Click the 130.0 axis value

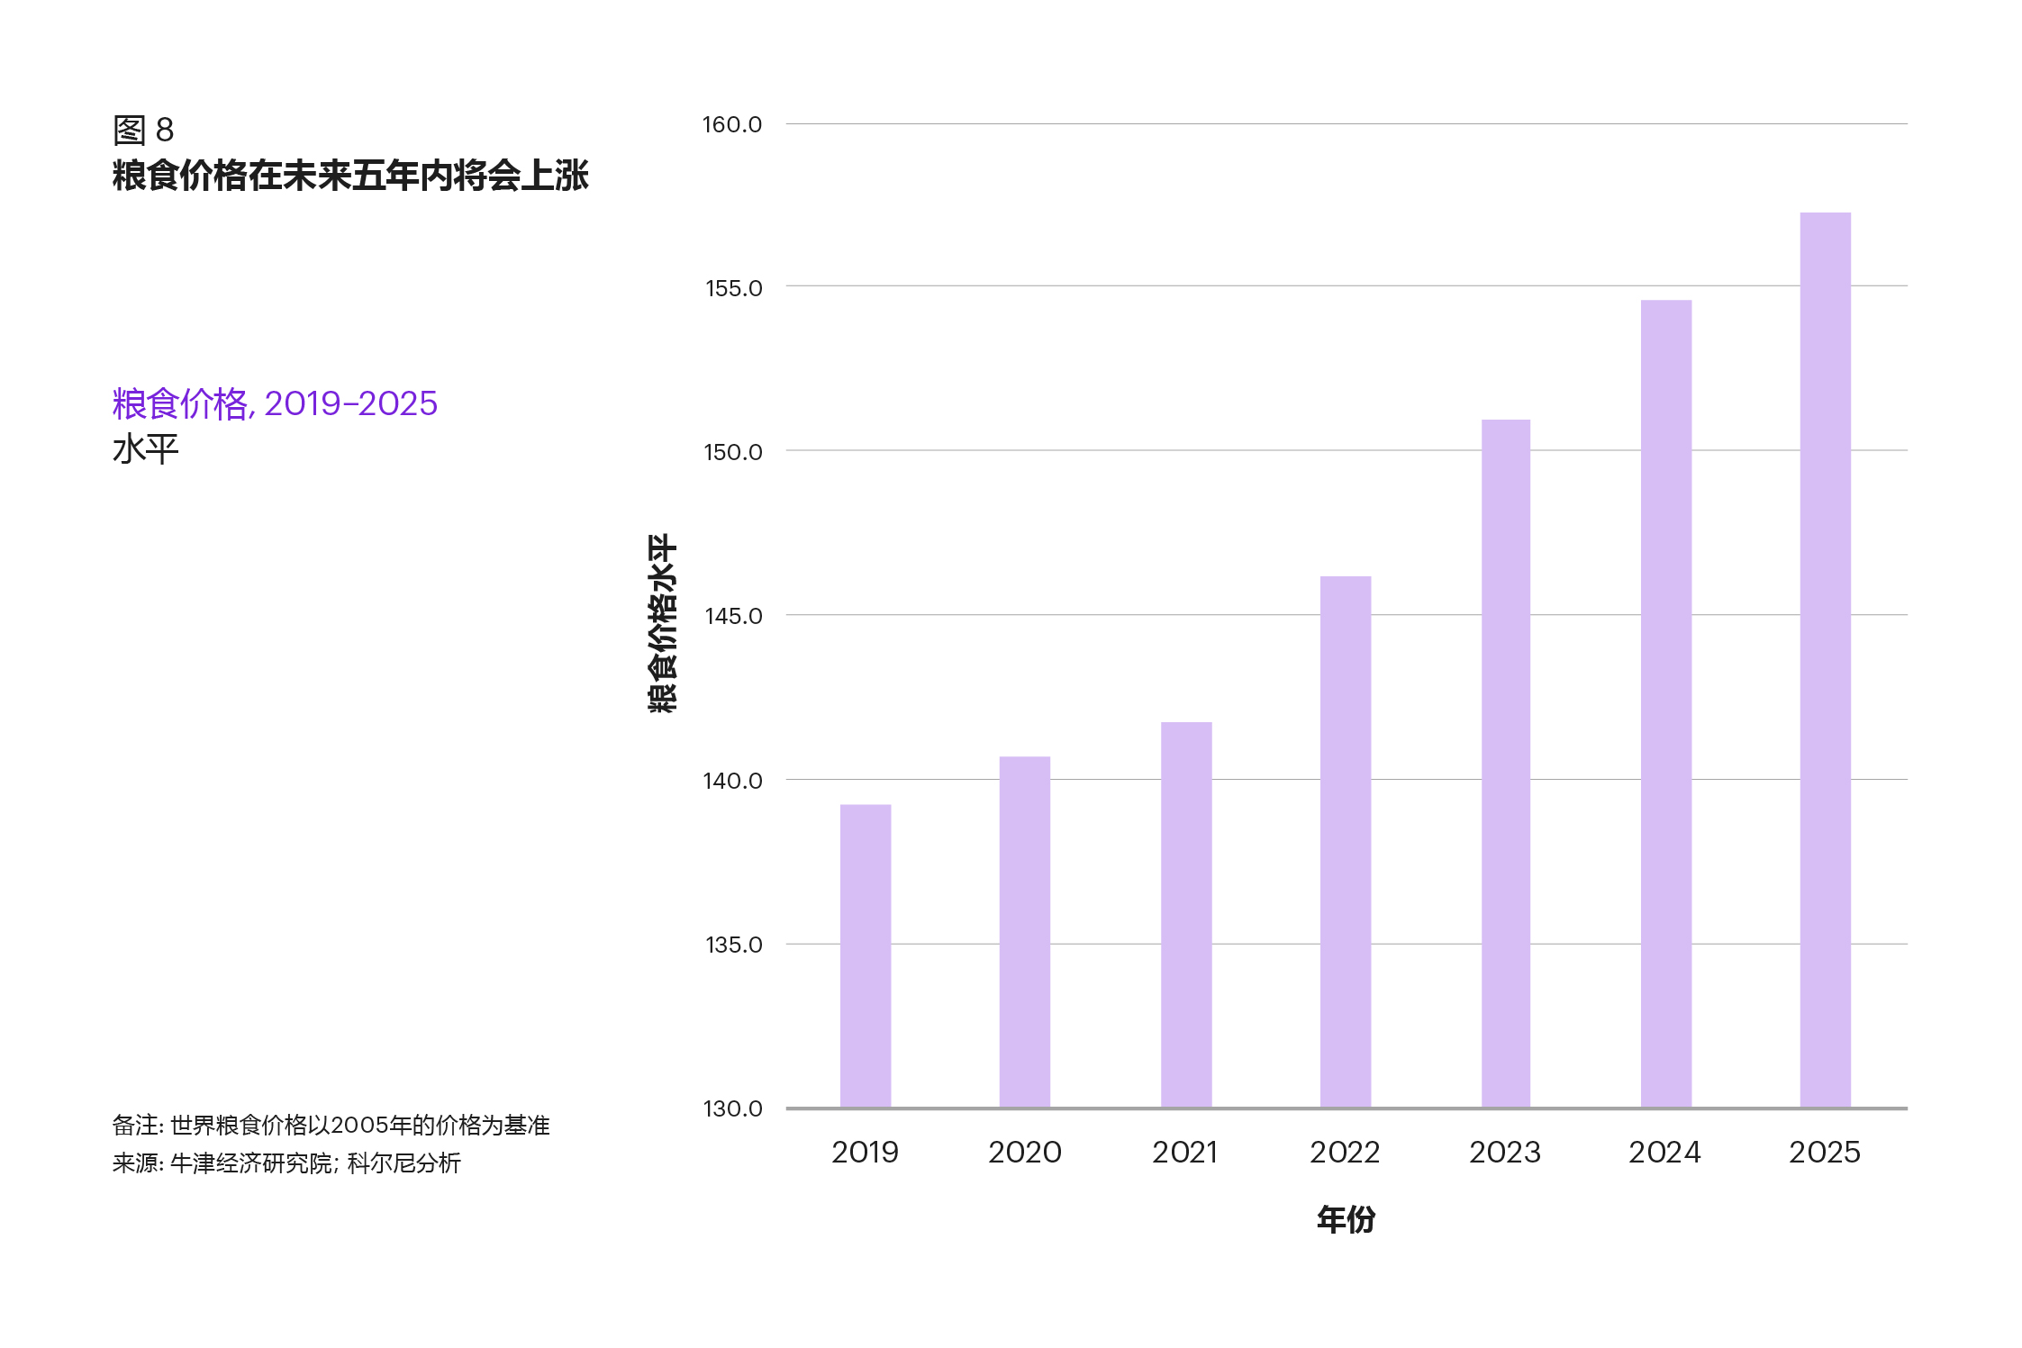(x=732, y=1109)
